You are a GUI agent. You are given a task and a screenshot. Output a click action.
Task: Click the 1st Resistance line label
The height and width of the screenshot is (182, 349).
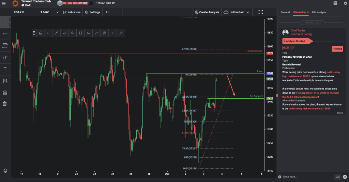coord(254,51)
